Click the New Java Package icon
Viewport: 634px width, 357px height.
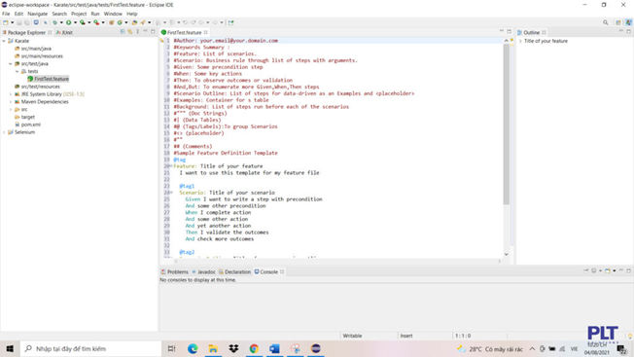(112, 22)
